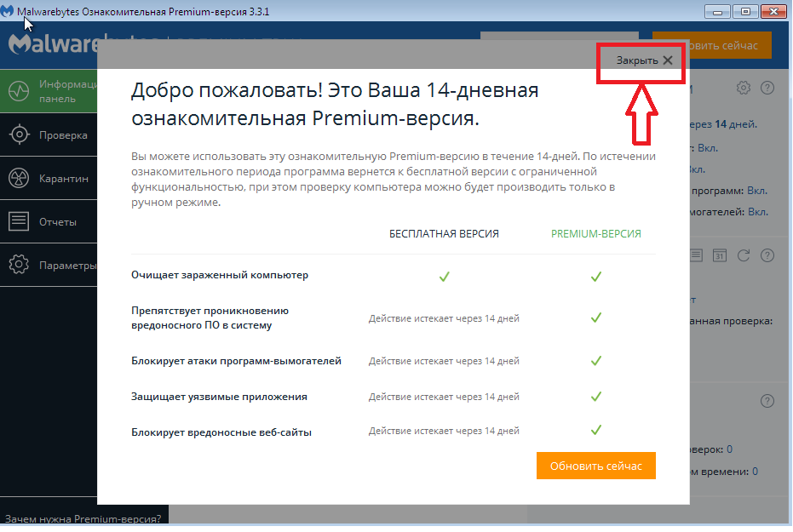Open the Информационная панель sidebar tab
Screen dimensions: 793x532
click(49, 91)
